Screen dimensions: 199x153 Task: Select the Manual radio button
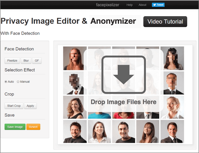pyautogui.click(x=18, y=82)
